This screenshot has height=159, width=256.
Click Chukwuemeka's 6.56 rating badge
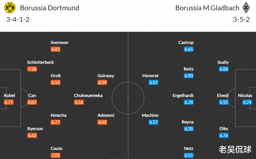click(x=79, y=102)
